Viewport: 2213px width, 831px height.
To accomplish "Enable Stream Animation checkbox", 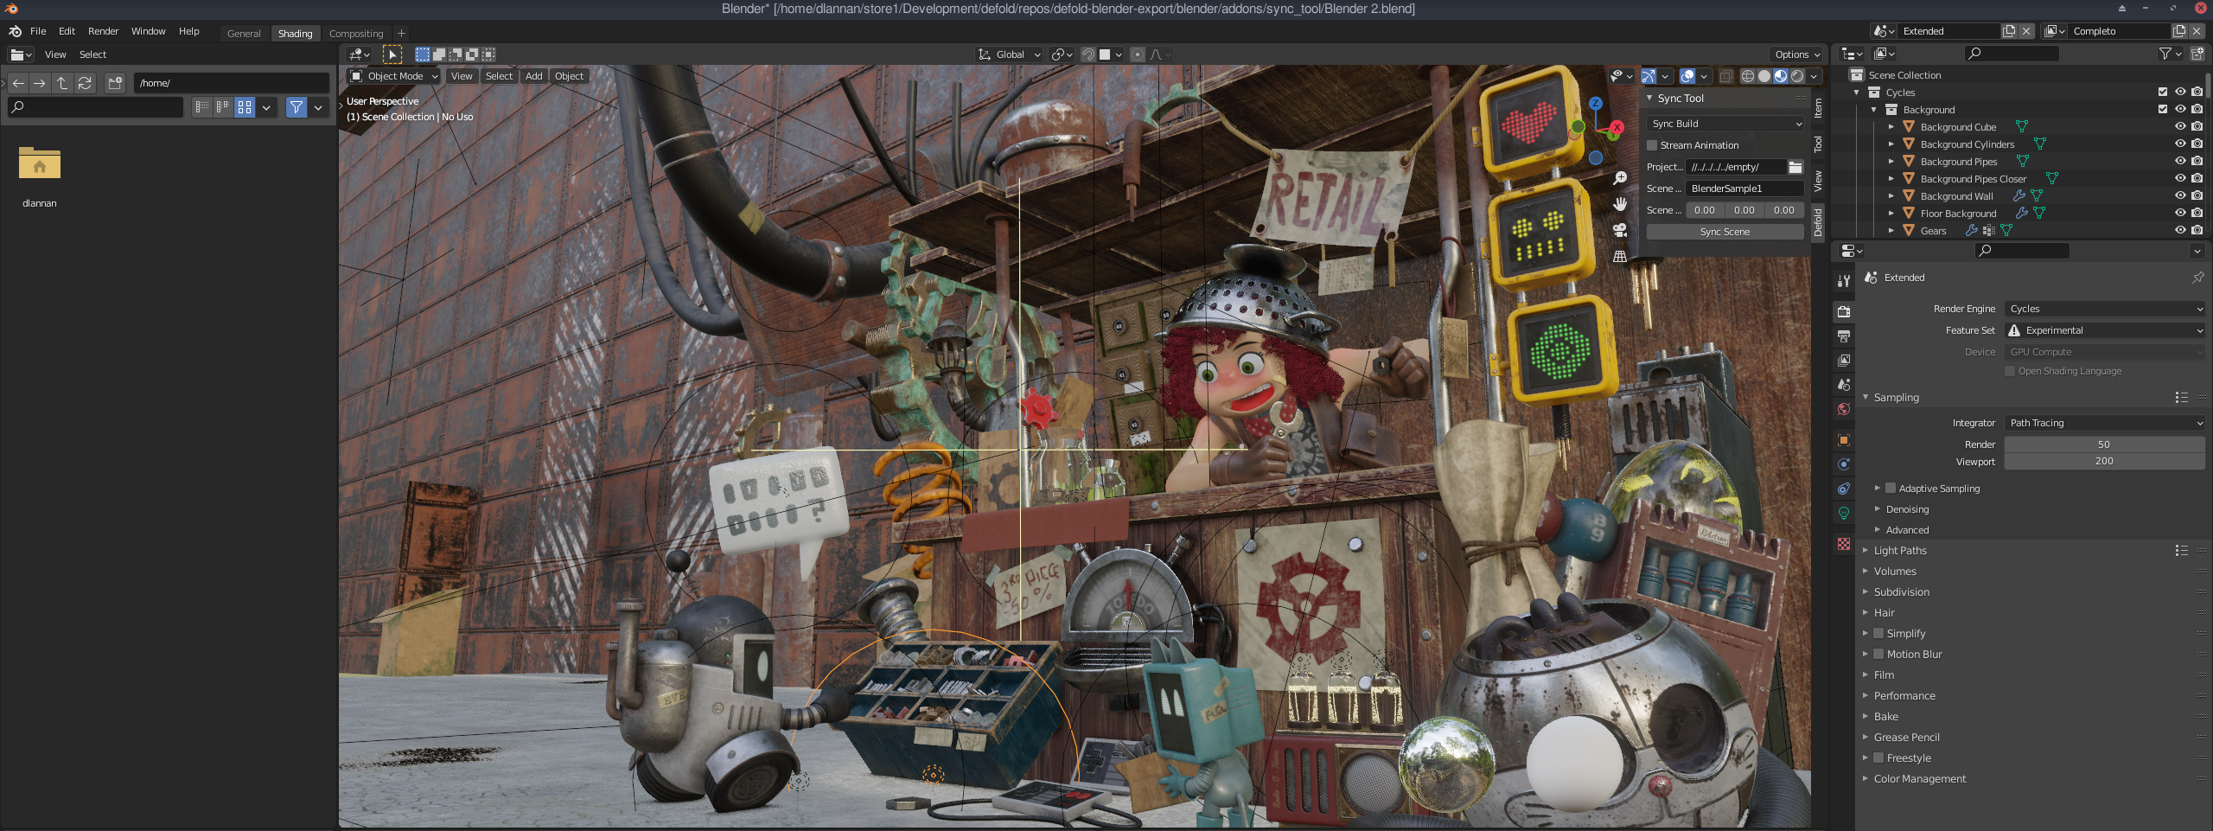I will pyautogui.click(x=1652, y=145).
